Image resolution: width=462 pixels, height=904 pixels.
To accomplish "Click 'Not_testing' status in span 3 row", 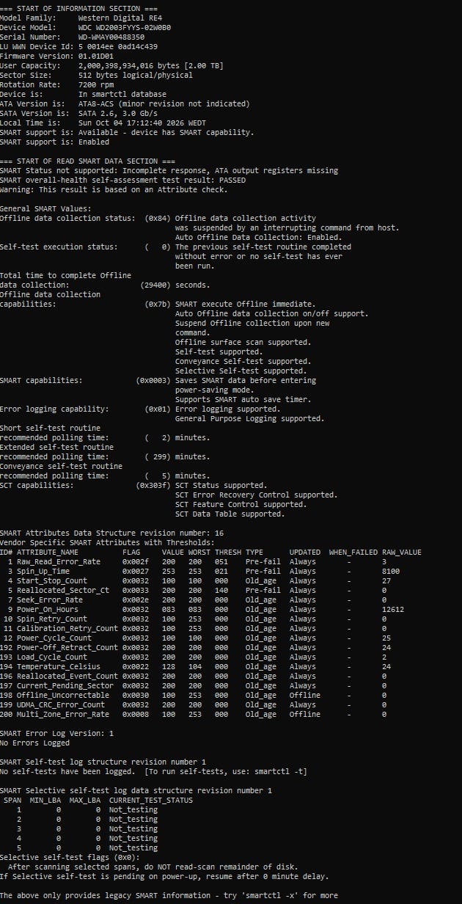I will pyautogui.click(x=133, y=828).
